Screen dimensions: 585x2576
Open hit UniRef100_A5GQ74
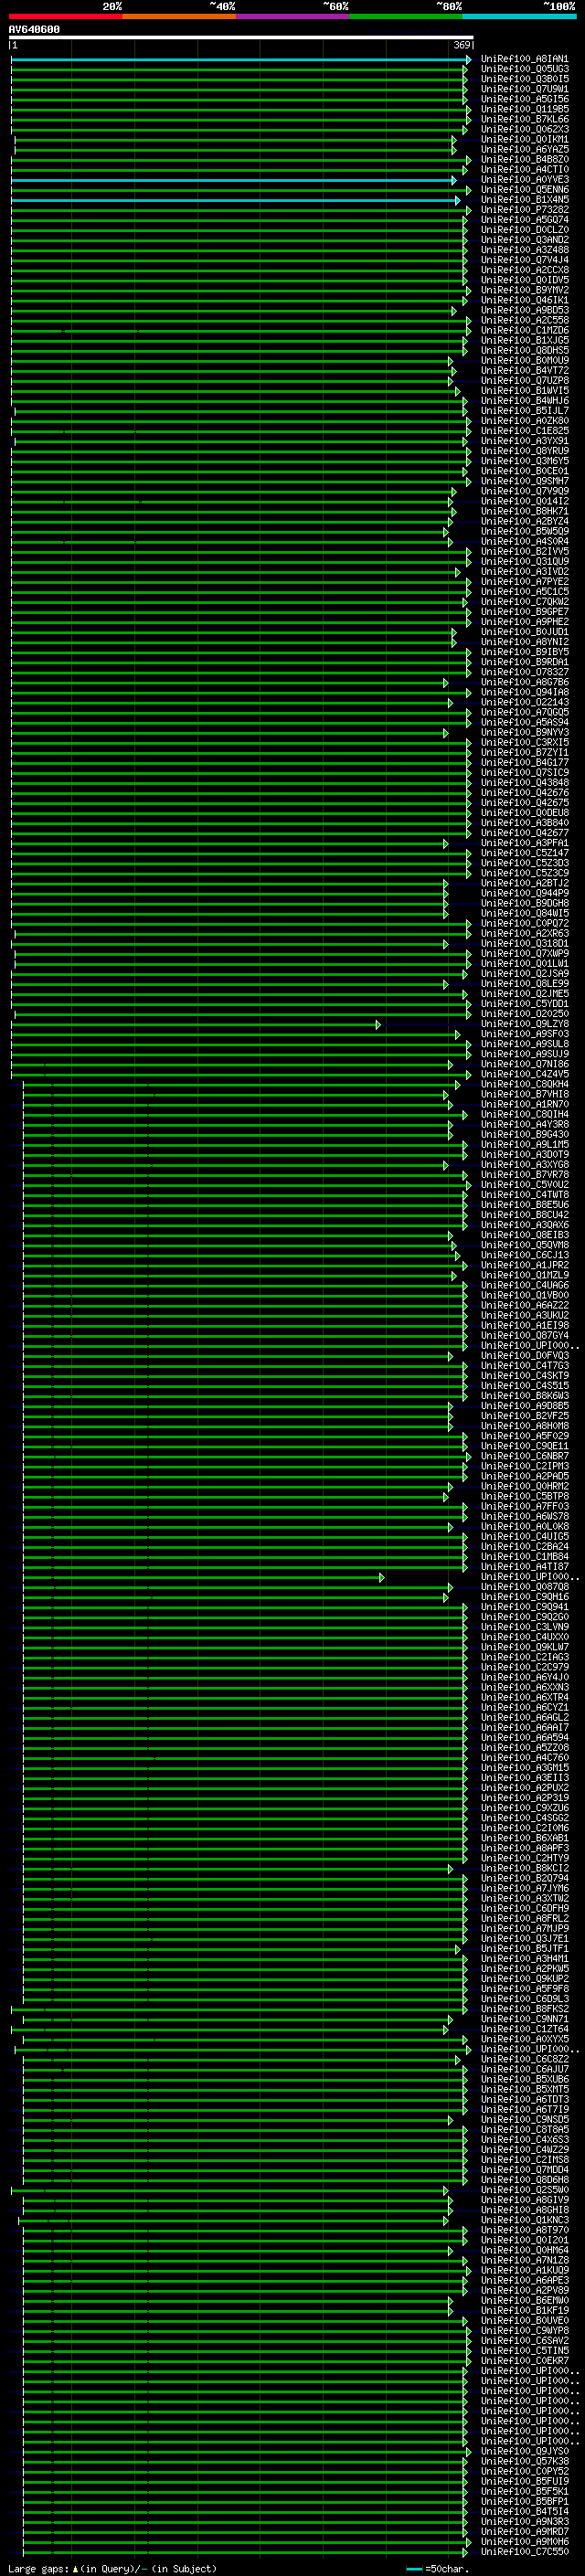pos(524,220)
